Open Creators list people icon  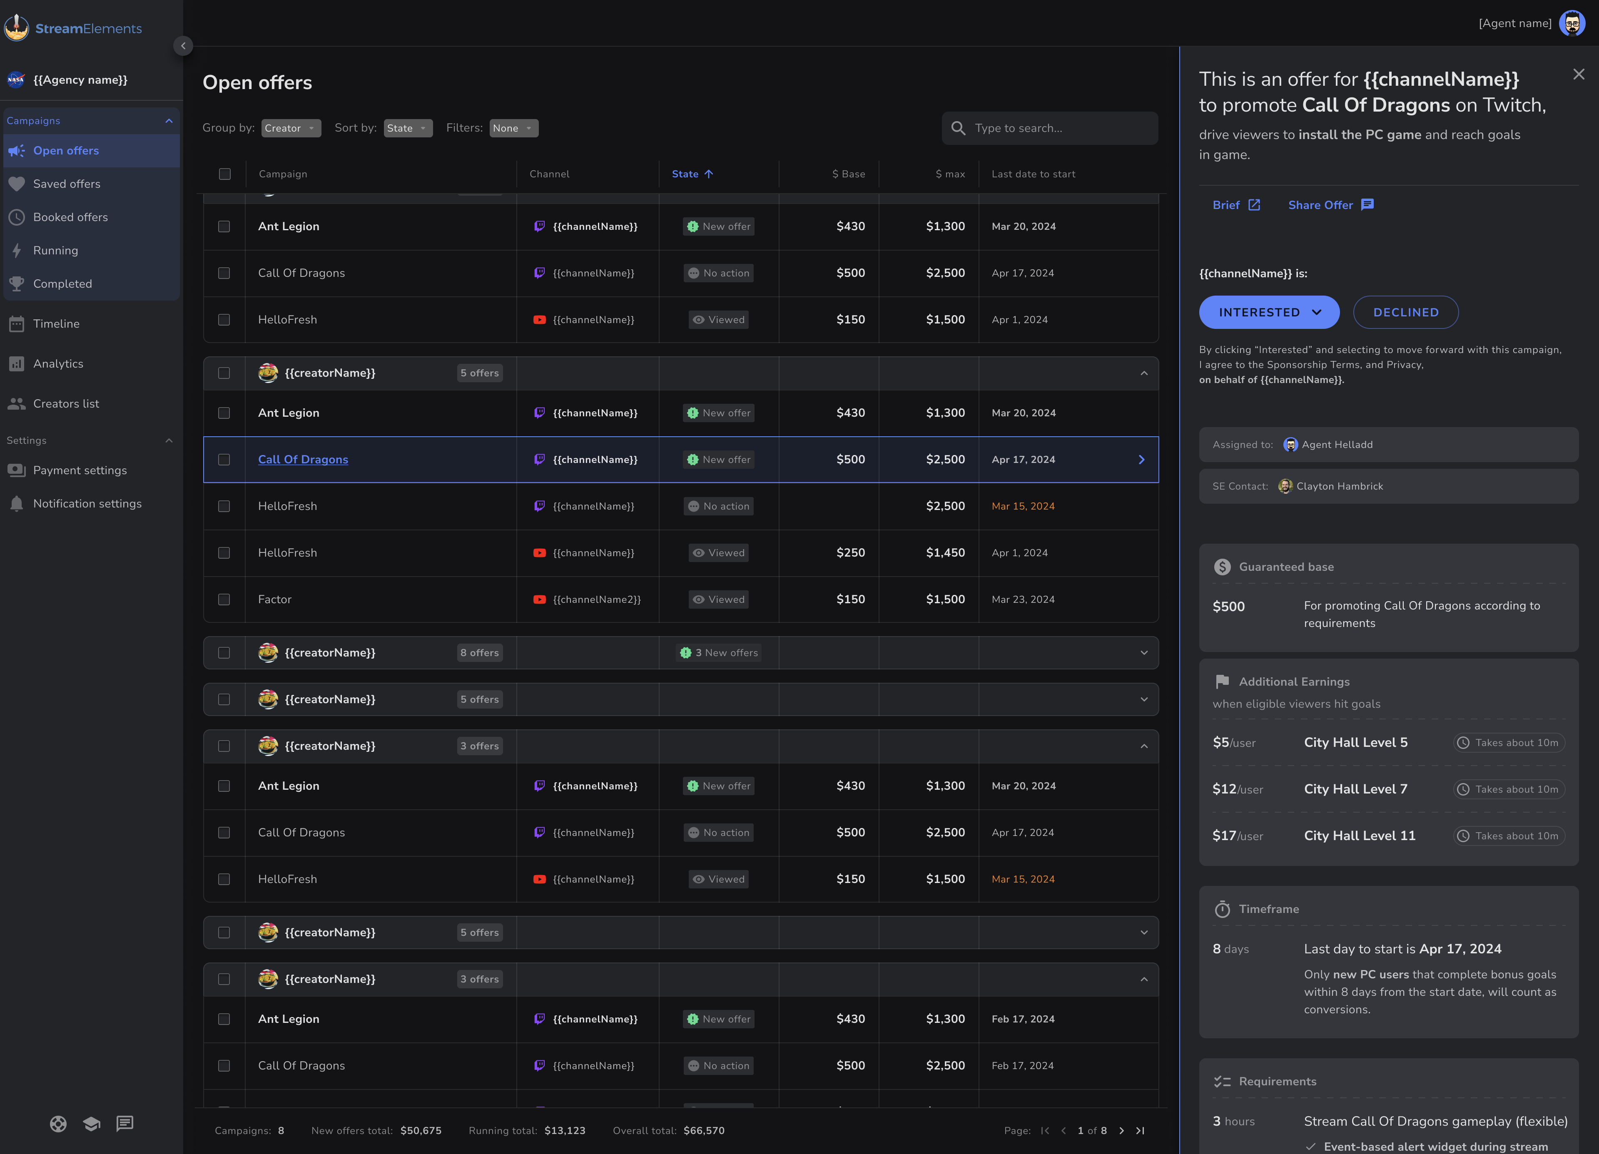point(17,403)
